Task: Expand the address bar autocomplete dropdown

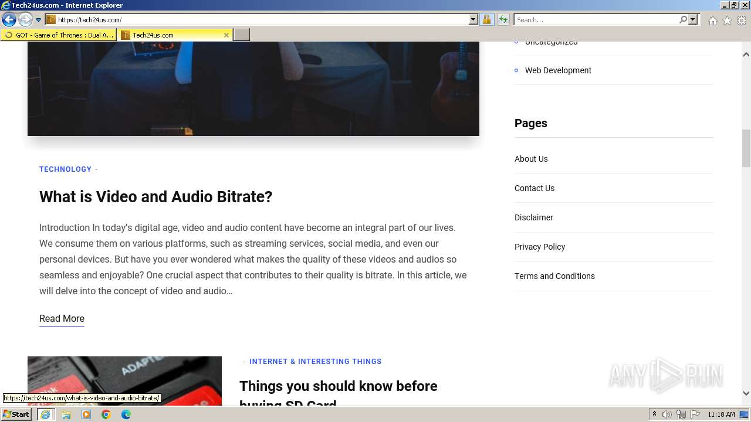Action: tap(473, 20)
